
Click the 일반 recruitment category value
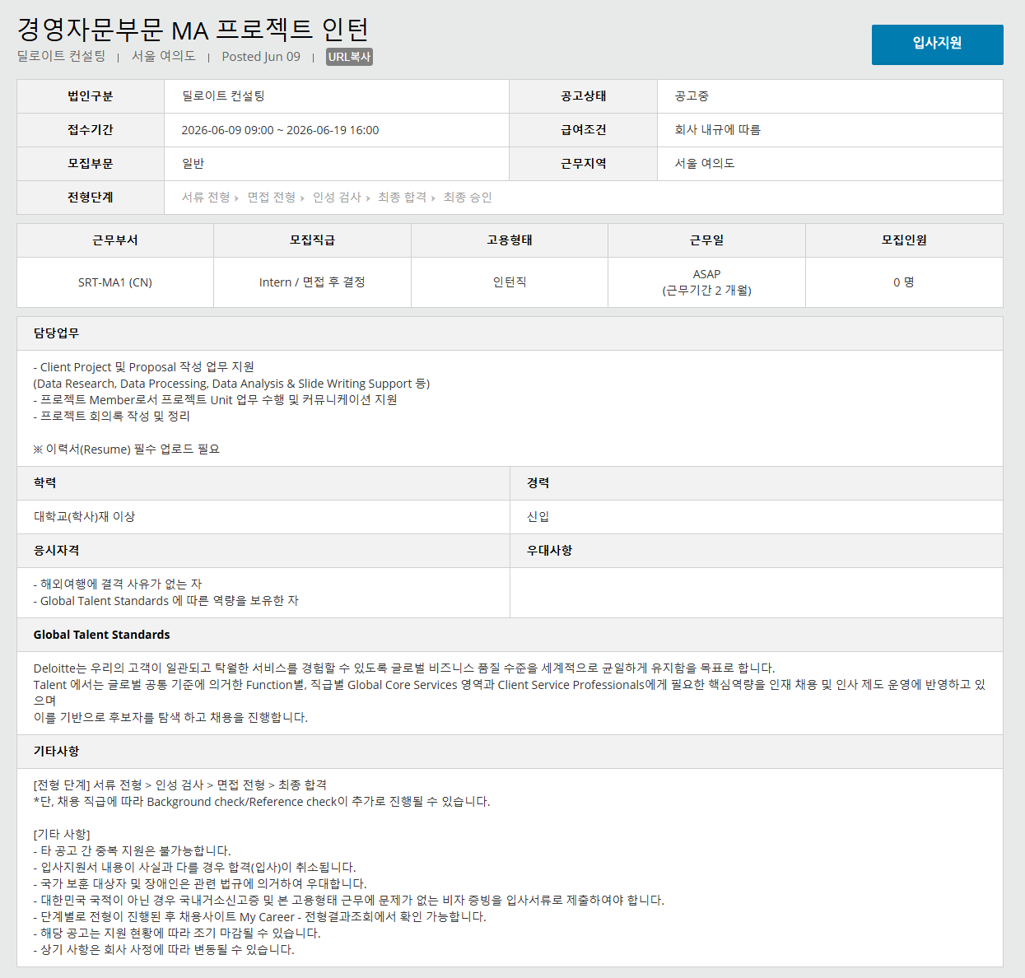tap(193, 164)
